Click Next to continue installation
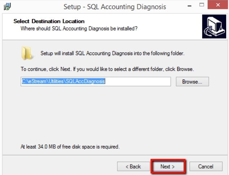229x175 pixels. coord(168,166)
